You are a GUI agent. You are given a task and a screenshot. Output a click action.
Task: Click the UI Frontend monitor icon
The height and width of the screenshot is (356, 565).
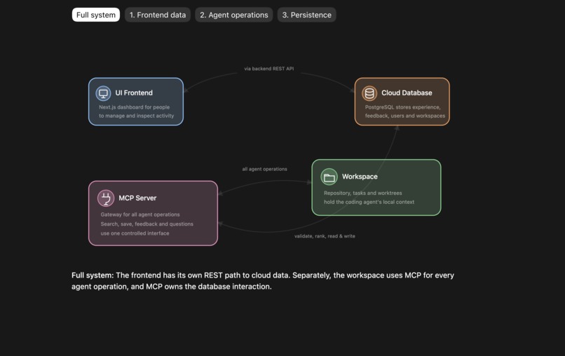[x=103, y=93]
